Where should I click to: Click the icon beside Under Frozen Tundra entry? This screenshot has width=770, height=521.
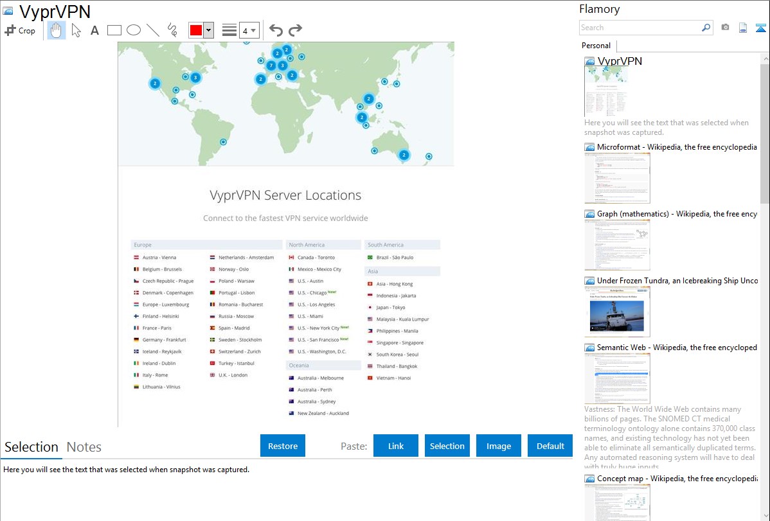coord(589,281)
